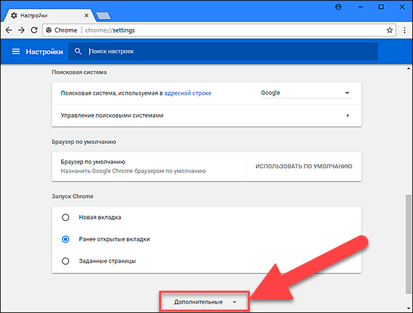
Task: Click the scrollbar up arrow
Action: (408, 69)
